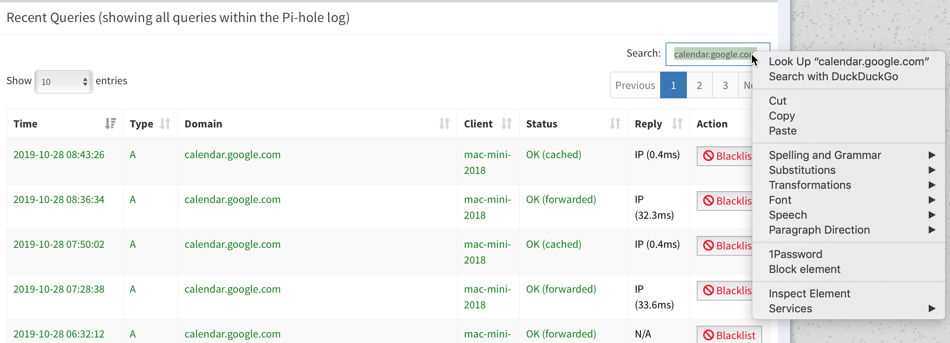Expand Substitutions submenu
The height and width of the screenshot is (343, 950).
[x=849, y=170]
